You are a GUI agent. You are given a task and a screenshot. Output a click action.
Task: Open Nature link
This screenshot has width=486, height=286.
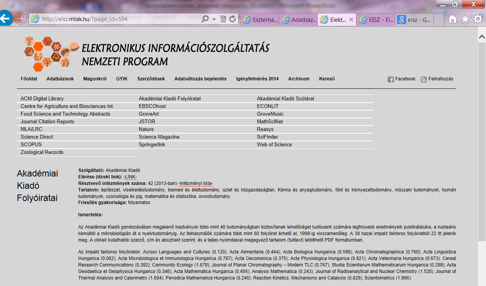(146, 129)
